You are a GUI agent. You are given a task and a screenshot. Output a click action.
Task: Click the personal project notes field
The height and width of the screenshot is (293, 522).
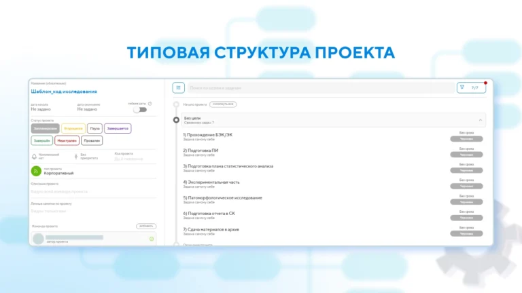point(94,212)
